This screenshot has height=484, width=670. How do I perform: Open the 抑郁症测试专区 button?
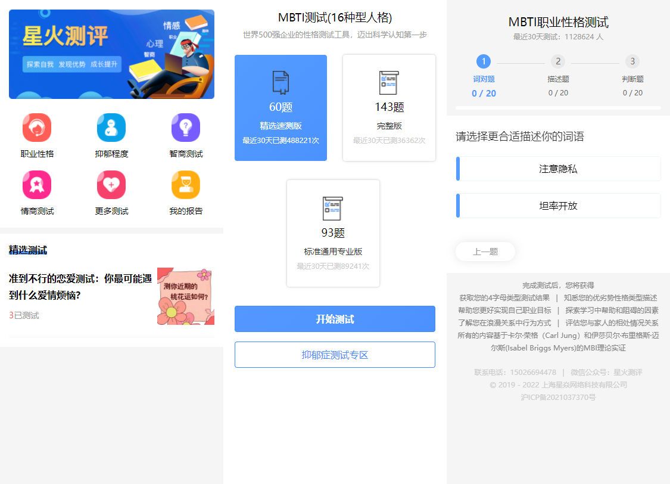point(335,355)
